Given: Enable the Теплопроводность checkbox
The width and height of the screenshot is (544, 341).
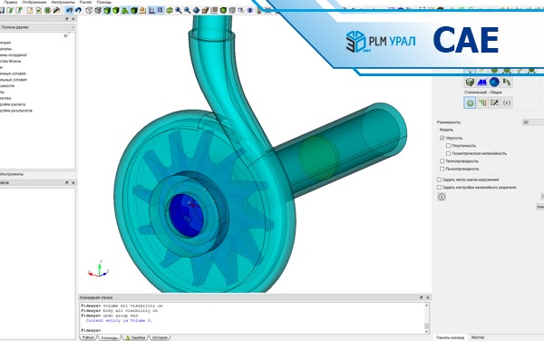Looking at the screenshot, I should (442, 161).
